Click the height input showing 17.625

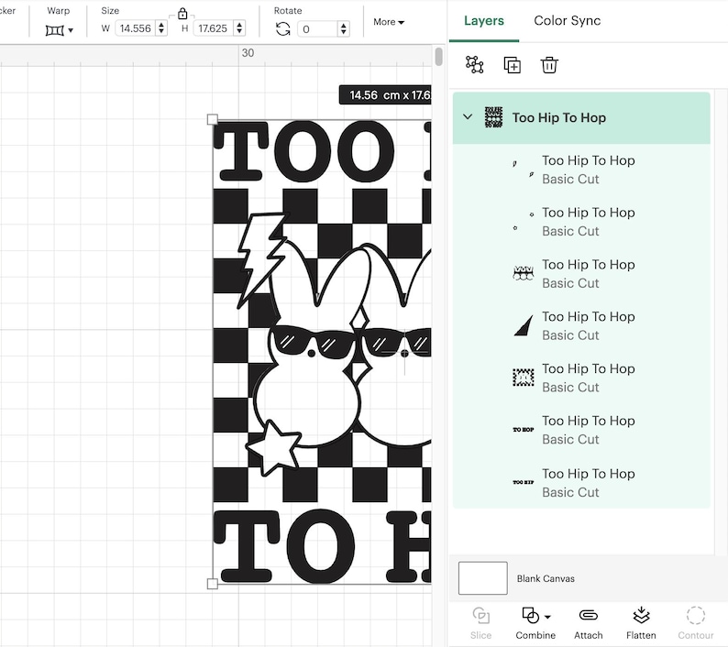coord(213,28)
